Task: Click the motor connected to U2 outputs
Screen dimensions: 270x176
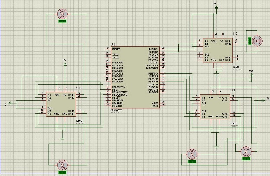Action: (257, 41)
